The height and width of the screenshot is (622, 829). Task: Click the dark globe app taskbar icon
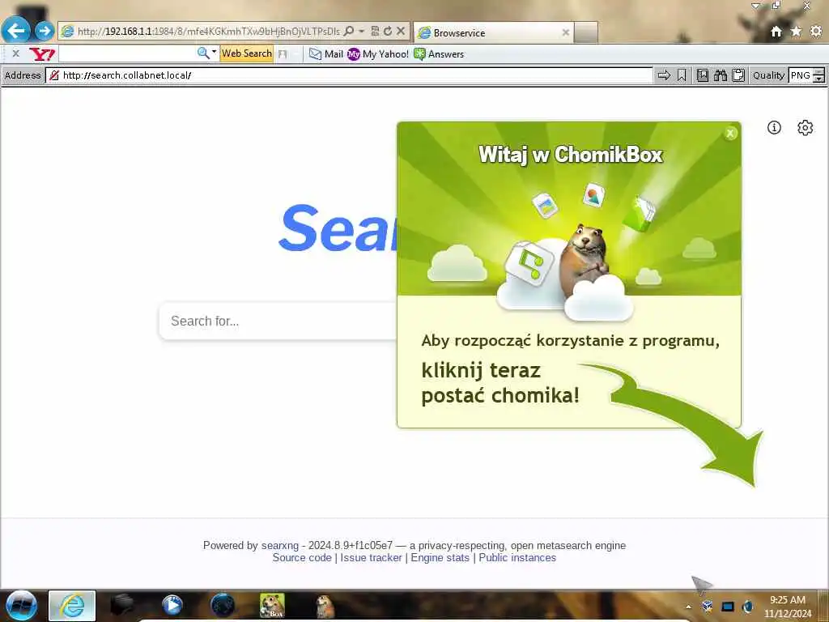(x=222, y=606)
